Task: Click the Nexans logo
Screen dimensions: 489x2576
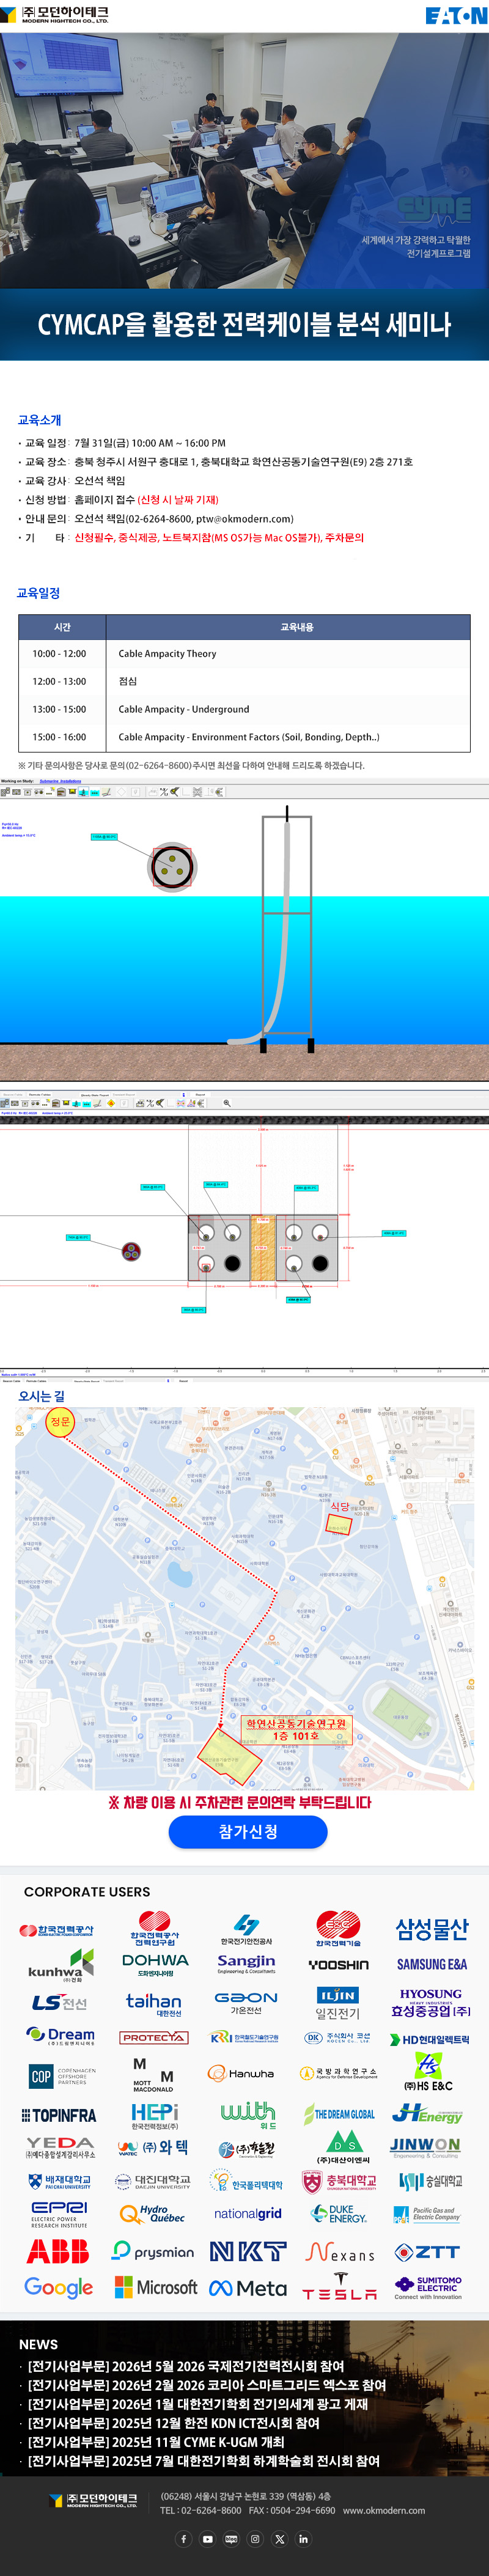Action: click(x=340, y=2251)
